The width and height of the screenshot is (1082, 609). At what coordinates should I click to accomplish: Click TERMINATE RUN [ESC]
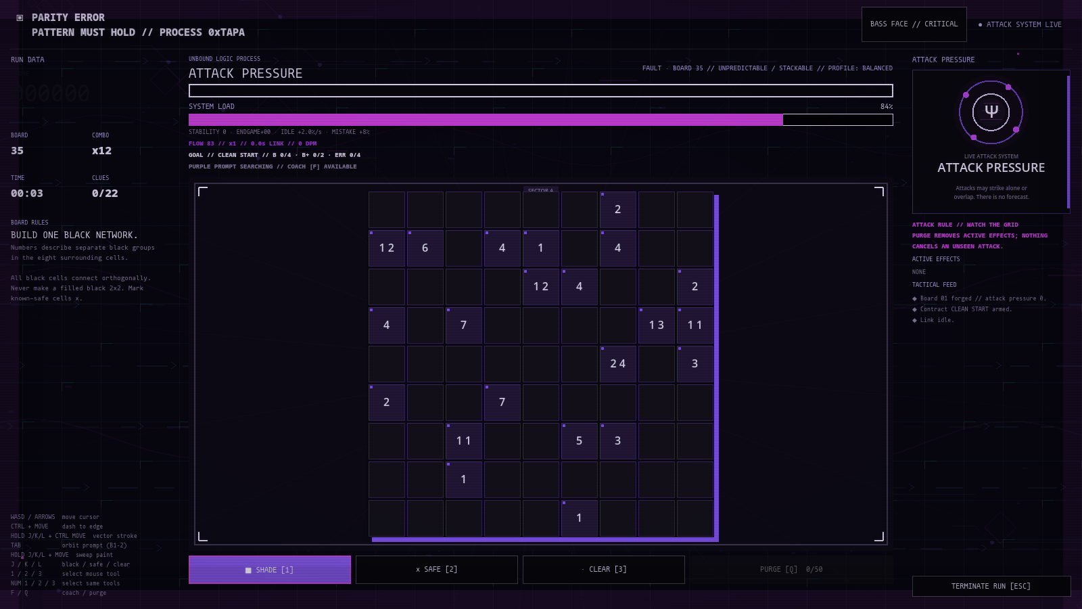pos(991,586)
